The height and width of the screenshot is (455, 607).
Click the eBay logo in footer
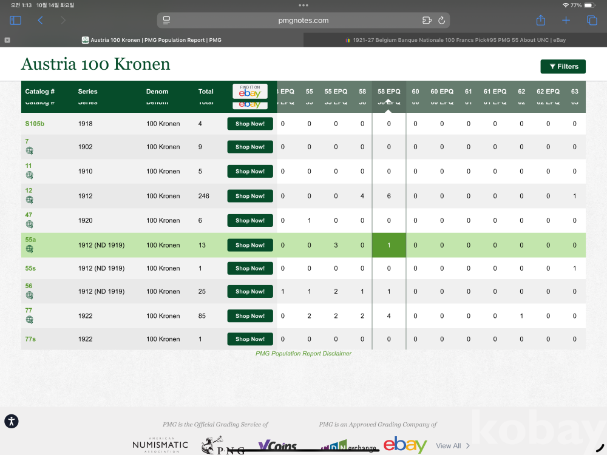405,445
